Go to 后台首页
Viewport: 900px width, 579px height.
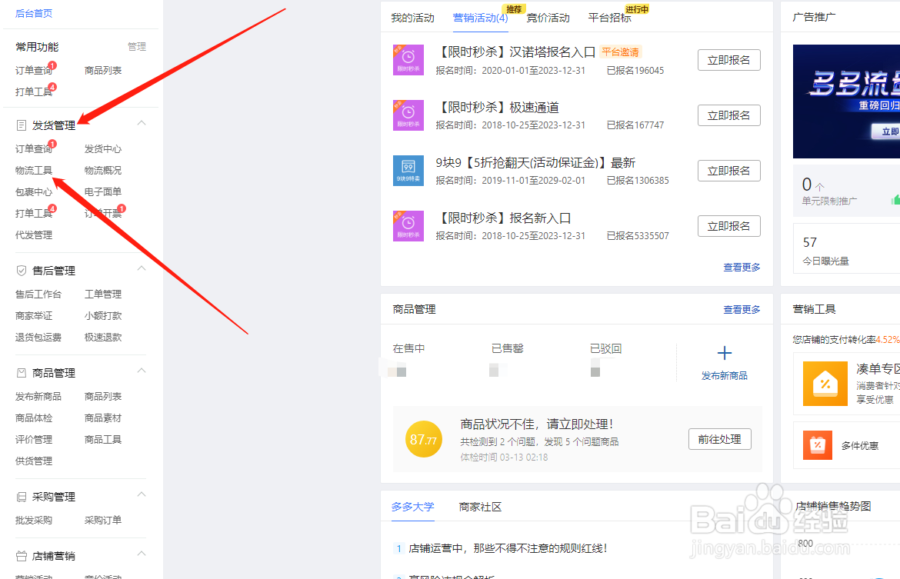pos(34,13)
